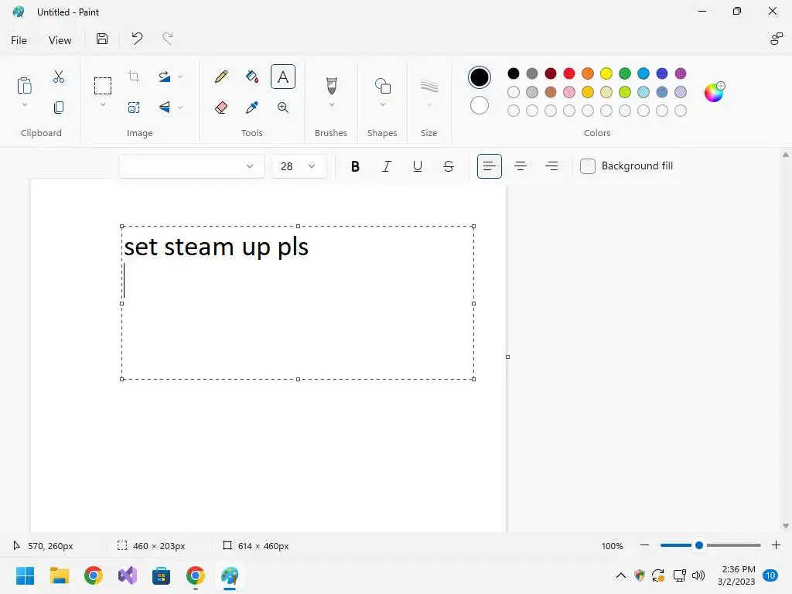Open the font family dropdown

pyautogui.click(x=192, y=166)
